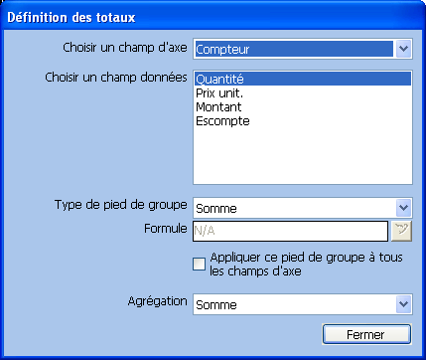Open the formula builder icon beside Formule
This screenshot has height=360, width=426.
click(401, 231)
